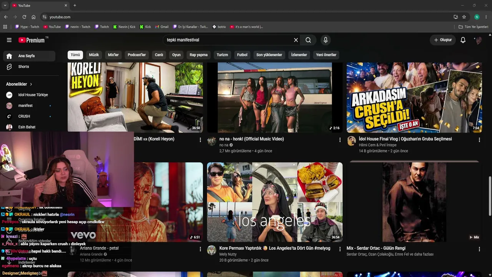Open more options for no na honk video
The image size is (492, 277).
[x=340, y=140]
